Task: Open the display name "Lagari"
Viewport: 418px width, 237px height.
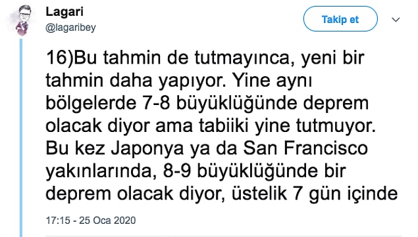Action: pos(65,12)
